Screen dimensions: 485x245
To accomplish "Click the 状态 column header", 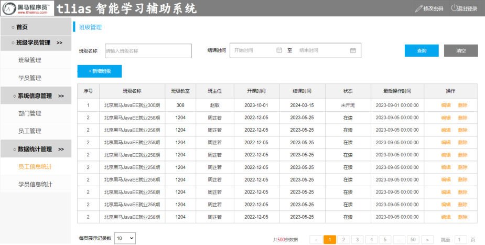I will point(348,91).
